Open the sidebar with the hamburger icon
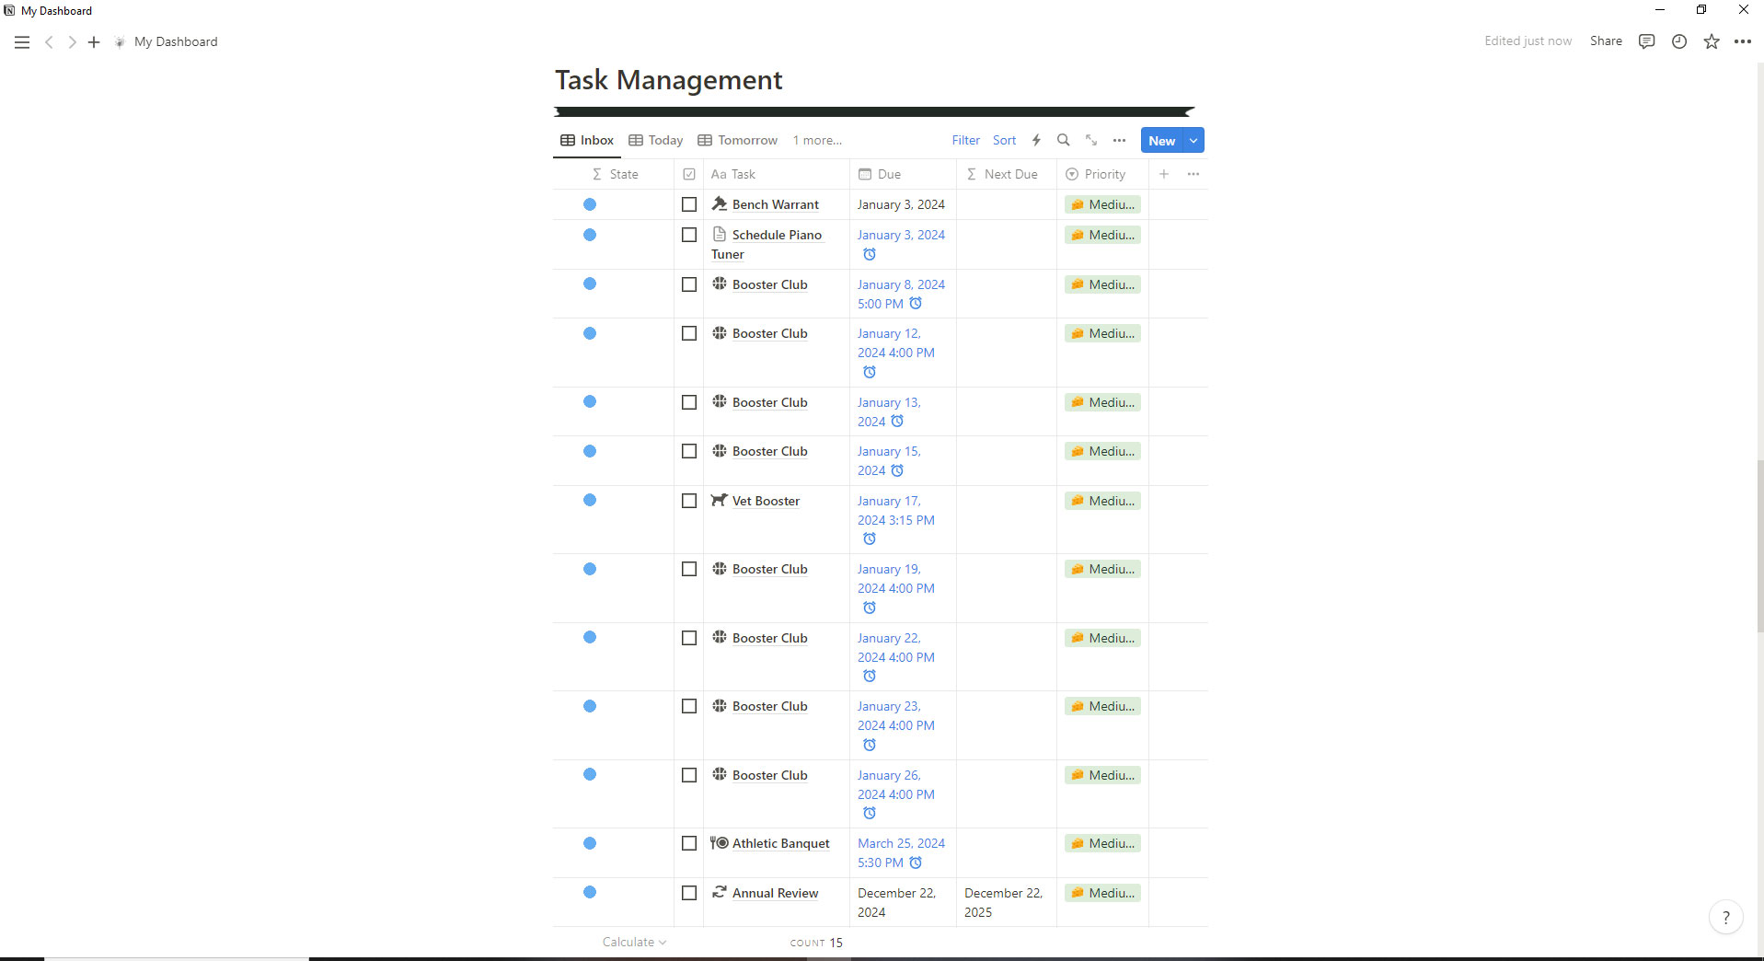The image size is (1764, 961). coord(21,41)
